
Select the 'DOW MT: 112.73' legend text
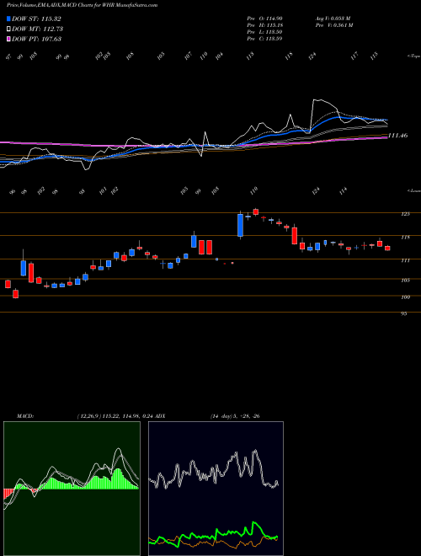point(37,29)
